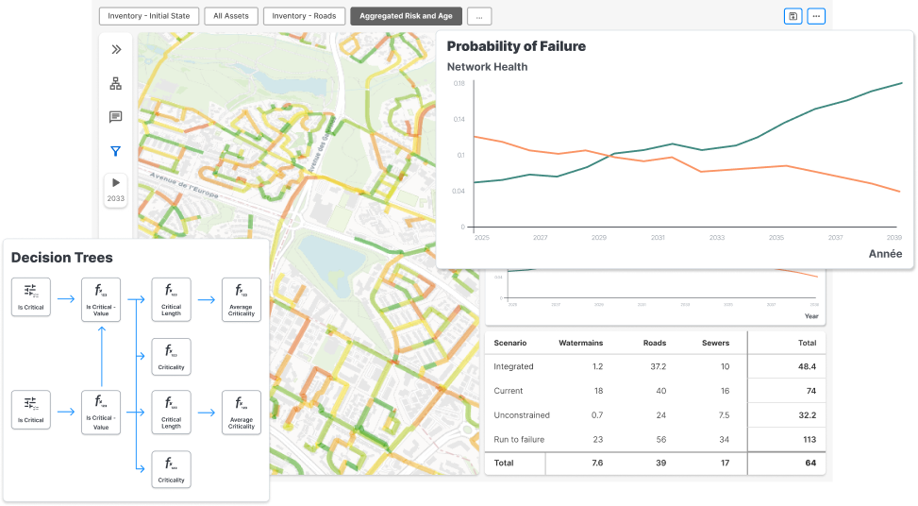This screenshot has height=506, width=918.
Task: Click the Decision Trees panel title
Action: (62, 258)
